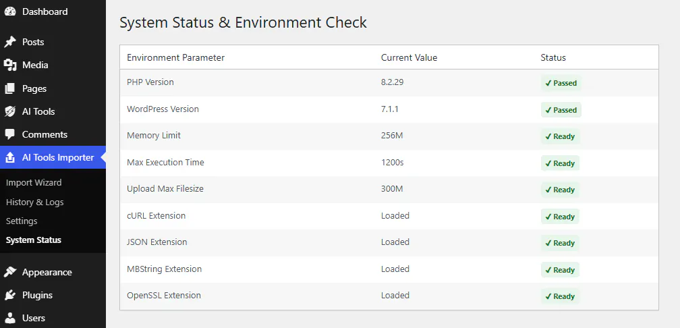The height and width of the screenshot is (328, 680).
Task: Click the cURL Extension row label
Action: click(x=156, y=216)
